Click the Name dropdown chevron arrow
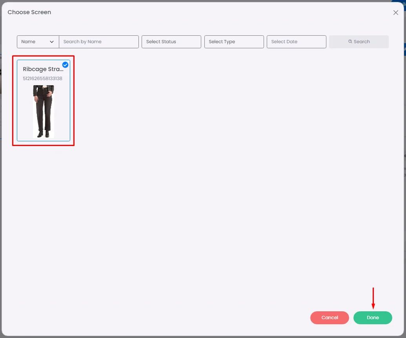Viewport: 406px width, 338px height. pyautogui.click(x=52, y=42)
